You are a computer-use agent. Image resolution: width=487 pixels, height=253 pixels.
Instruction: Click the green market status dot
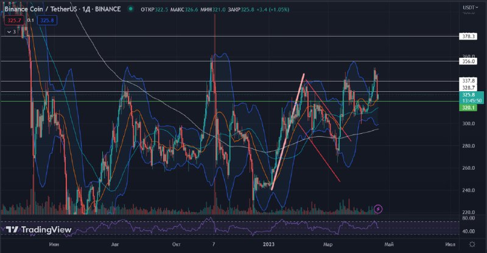131,9
